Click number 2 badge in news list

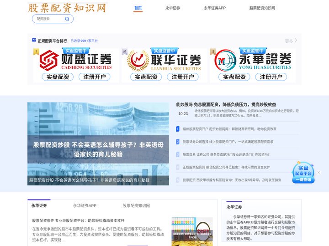pos(178,142)
